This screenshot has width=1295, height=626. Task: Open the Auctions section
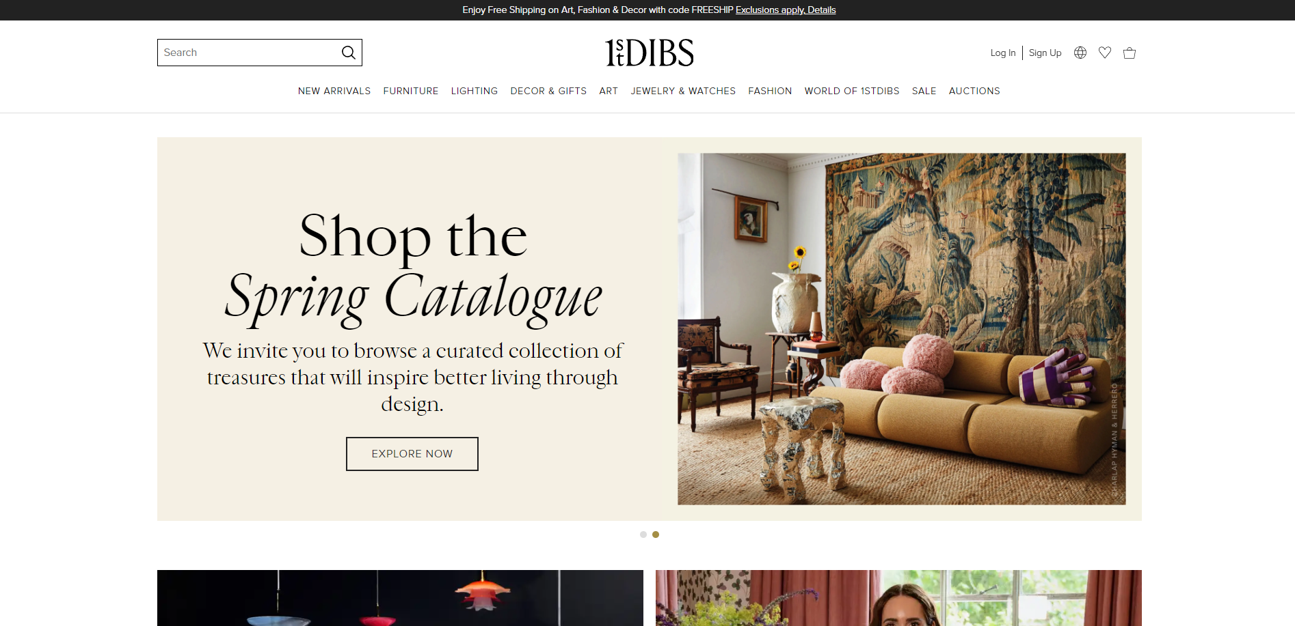pos(974,91)
